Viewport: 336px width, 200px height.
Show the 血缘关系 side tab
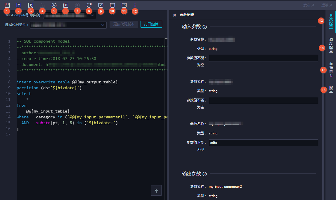[331, 69]
